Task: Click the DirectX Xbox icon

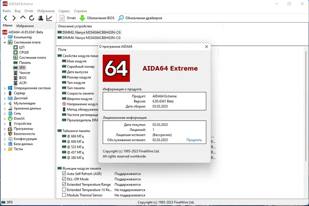Action: tap(10, 119)
